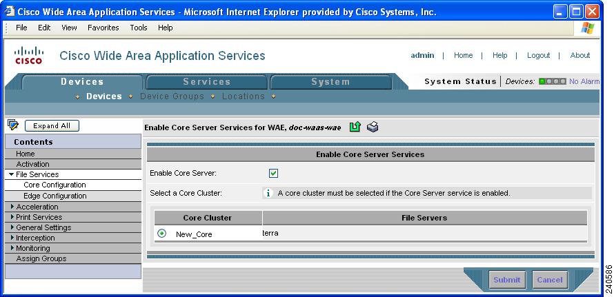Click the System Status label
Viewport: 614px width, 297px height.
click(x=461, y=81)
